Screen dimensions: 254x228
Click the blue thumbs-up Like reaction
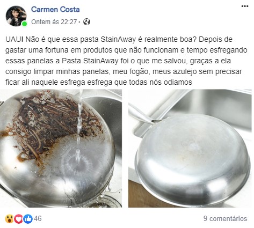click(x=28, y=219)
